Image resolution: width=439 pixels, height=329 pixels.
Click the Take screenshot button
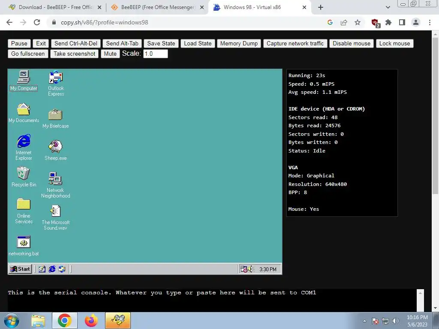75,54
